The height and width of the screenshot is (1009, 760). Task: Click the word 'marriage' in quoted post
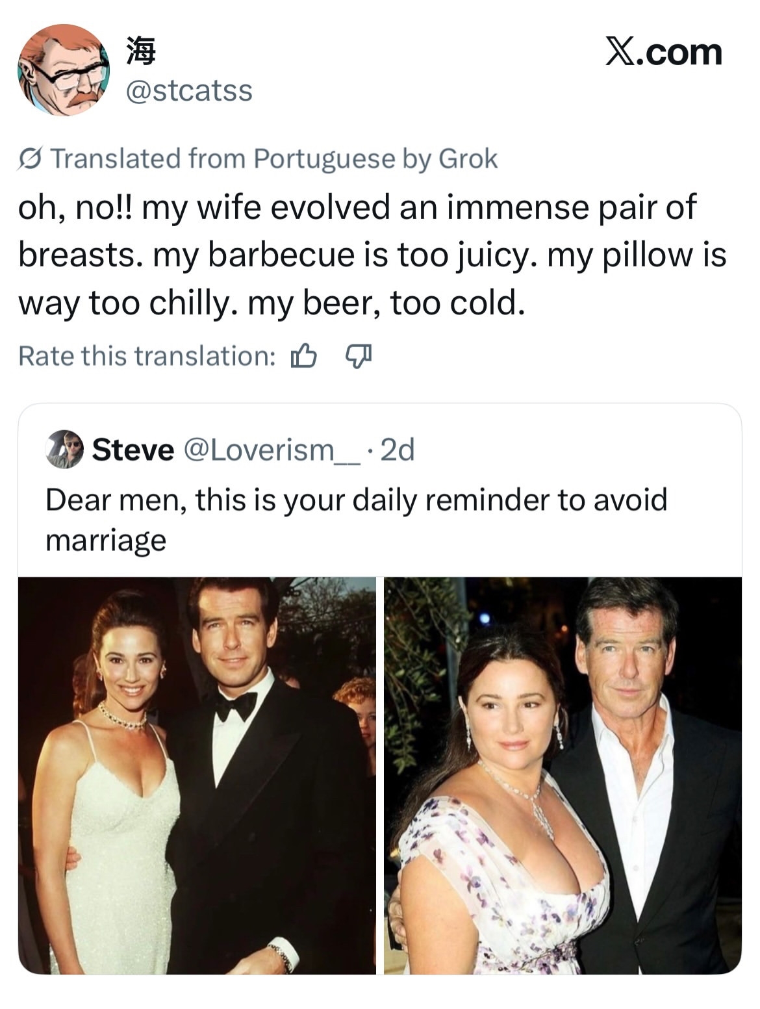pos(106,540)
